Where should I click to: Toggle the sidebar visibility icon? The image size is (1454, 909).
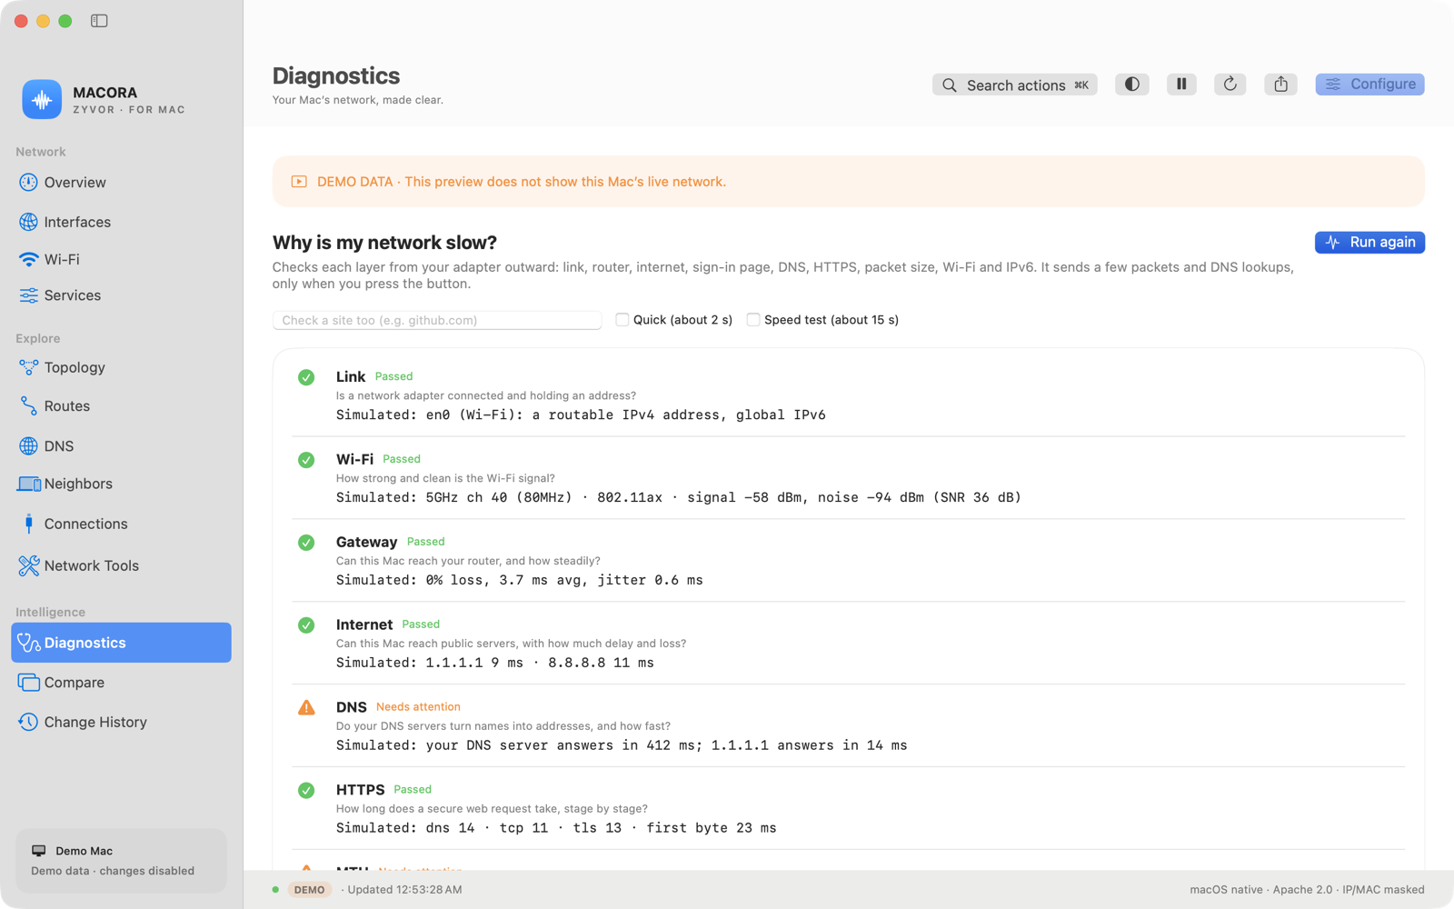point(99,21)
